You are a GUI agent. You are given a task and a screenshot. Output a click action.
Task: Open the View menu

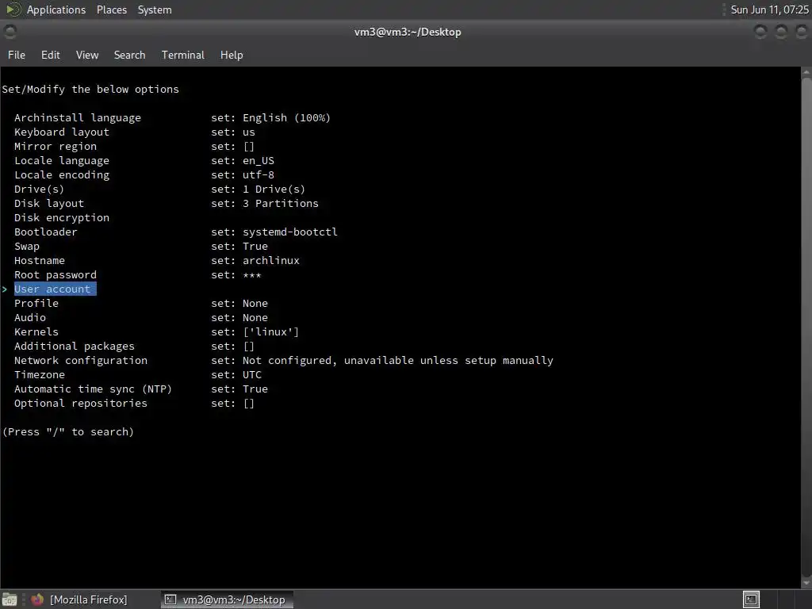(x=87, y=55)
